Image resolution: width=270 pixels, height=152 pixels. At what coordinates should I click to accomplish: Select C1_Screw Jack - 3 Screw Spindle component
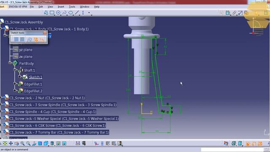(63, 105)
